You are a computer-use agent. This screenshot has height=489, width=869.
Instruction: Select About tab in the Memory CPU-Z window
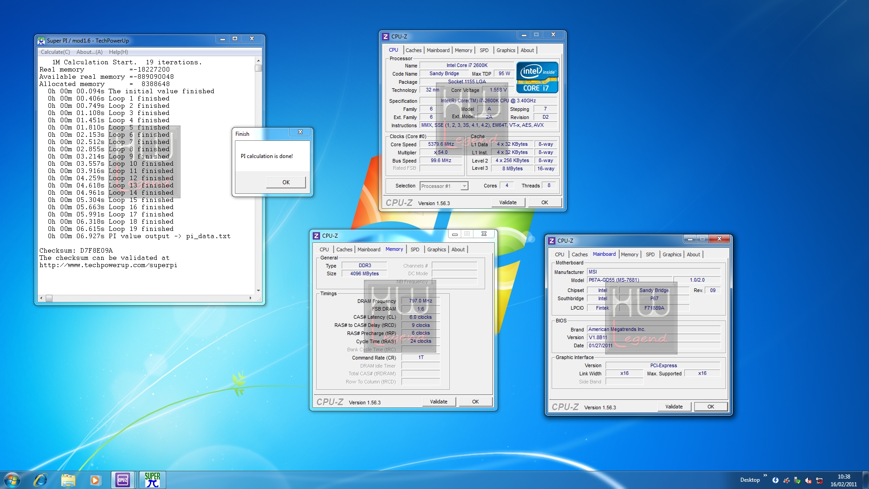tap(458, 249)
